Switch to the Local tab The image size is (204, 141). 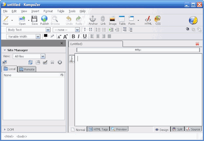tap(10, 69)
